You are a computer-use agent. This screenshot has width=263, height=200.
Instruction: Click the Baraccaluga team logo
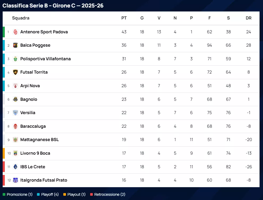click(15, 126)
